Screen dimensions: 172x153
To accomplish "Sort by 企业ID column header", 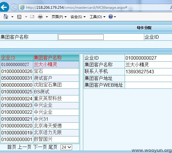I will pos(8,58).
